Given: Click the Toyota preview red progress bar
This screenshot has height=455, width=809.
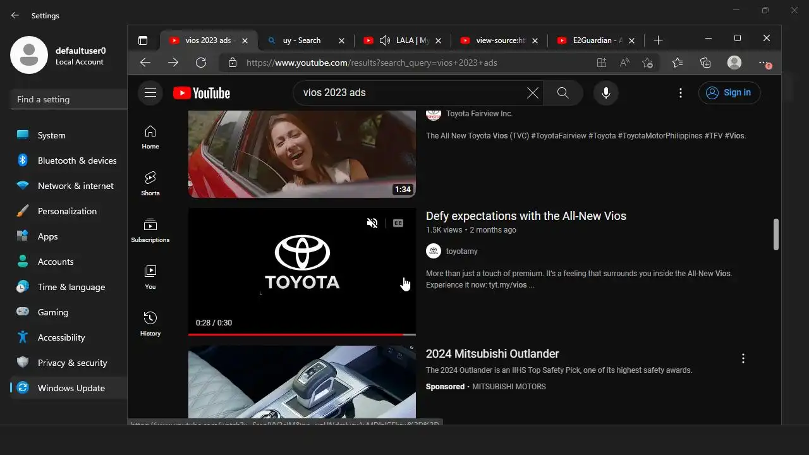Looking at the screenshot, I should point(302,334).
